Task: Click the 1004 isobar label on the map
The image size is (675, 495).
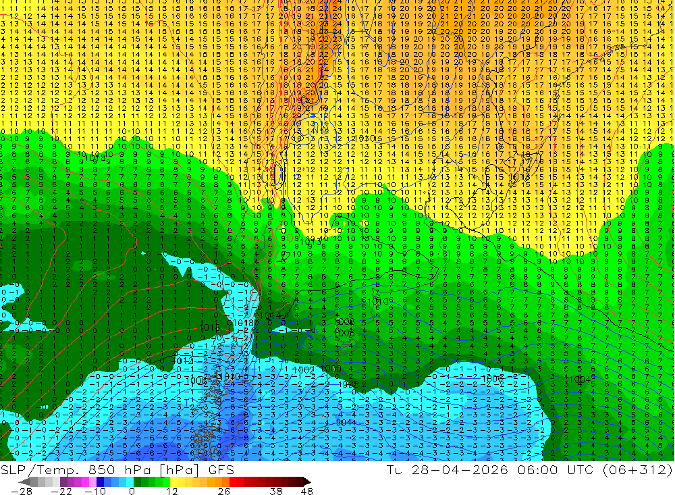Action: click(579, 380)
